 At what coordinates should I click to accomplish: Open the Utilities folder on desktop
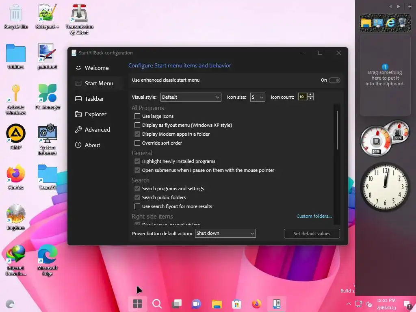[16, 56]
